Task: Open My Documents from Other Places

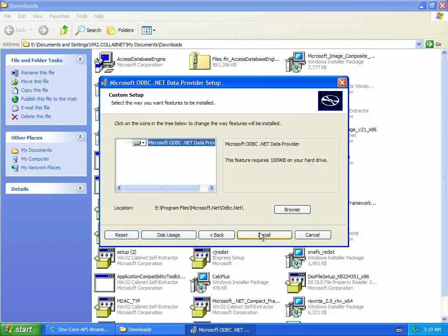Action: click(36, 150)
